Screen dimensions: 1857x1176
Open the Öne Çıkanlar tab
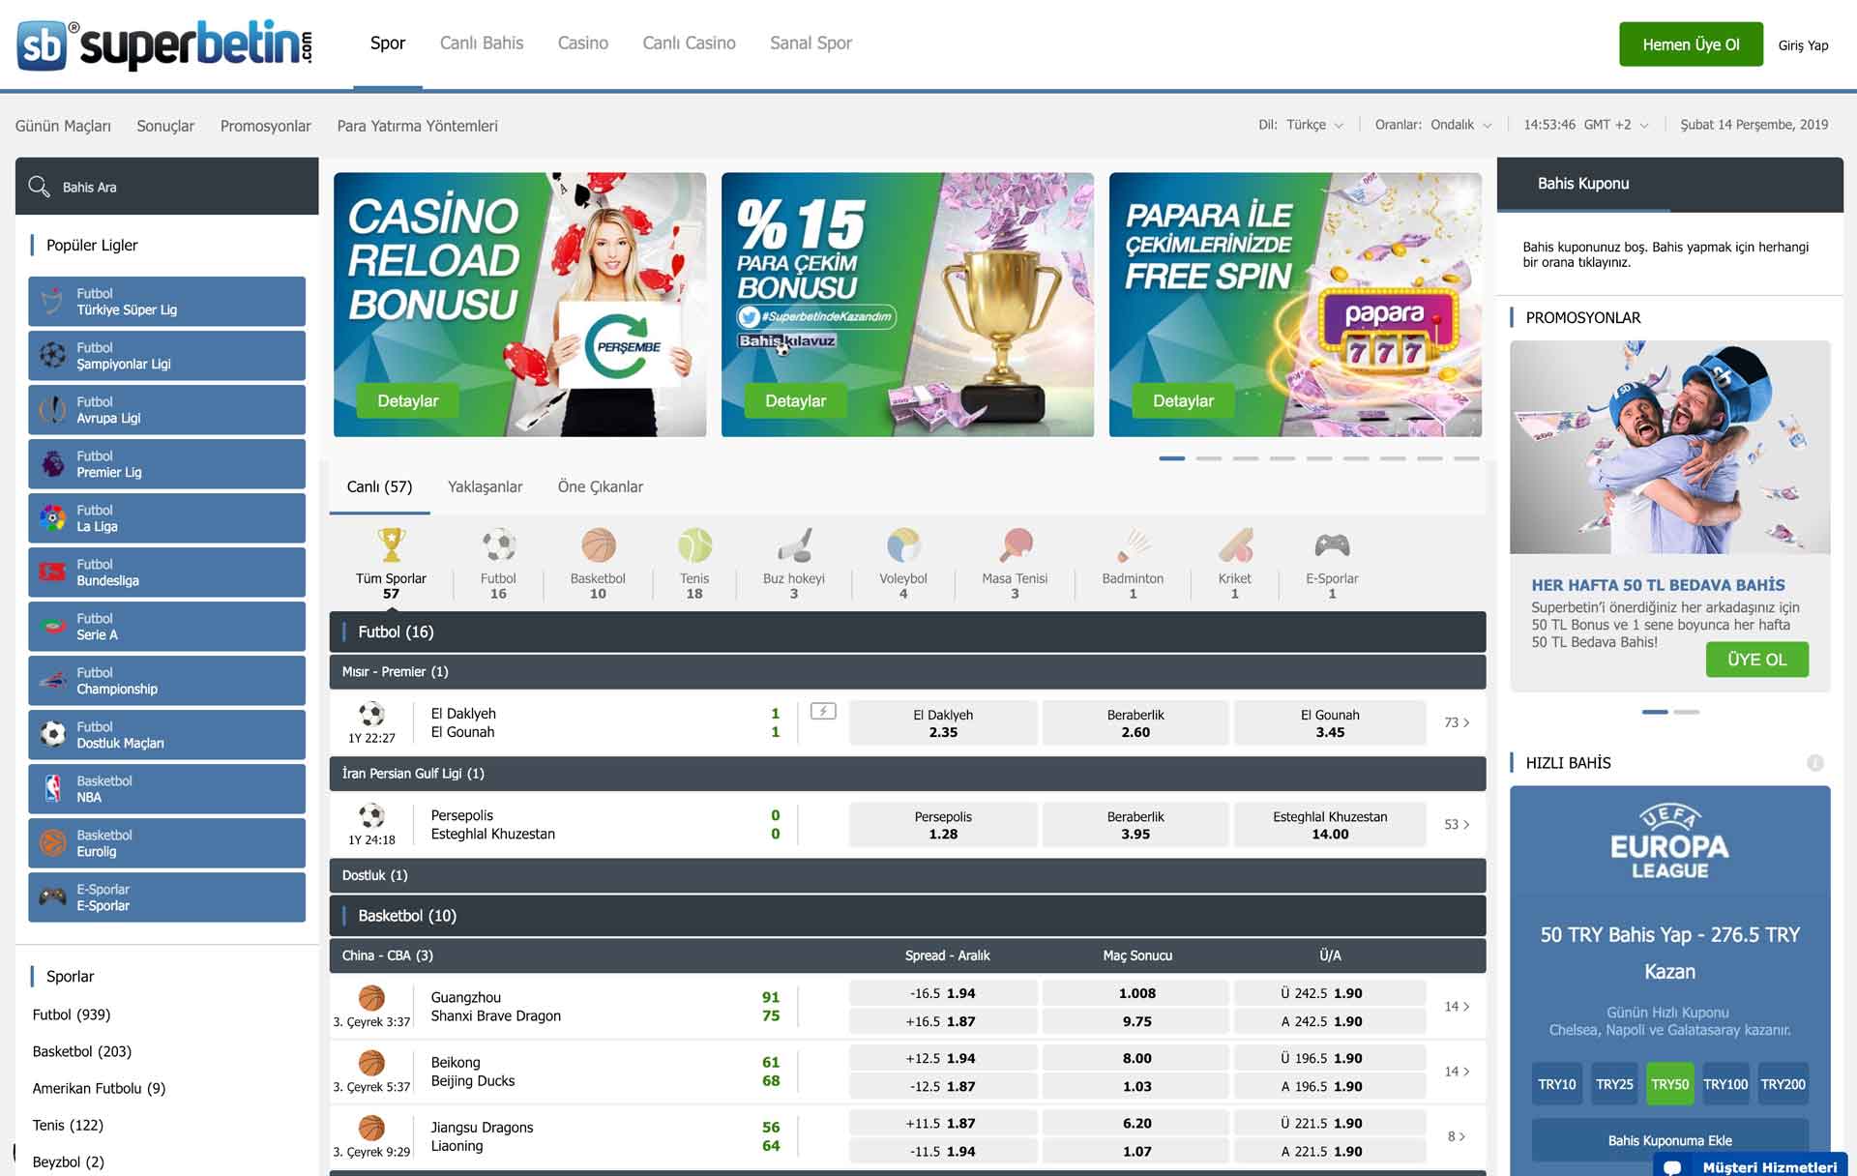[x=600, y=486]
